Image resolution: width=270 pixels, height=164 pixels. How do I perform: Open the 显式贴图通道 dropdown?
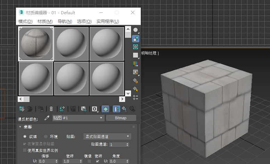tap(107, 136)
